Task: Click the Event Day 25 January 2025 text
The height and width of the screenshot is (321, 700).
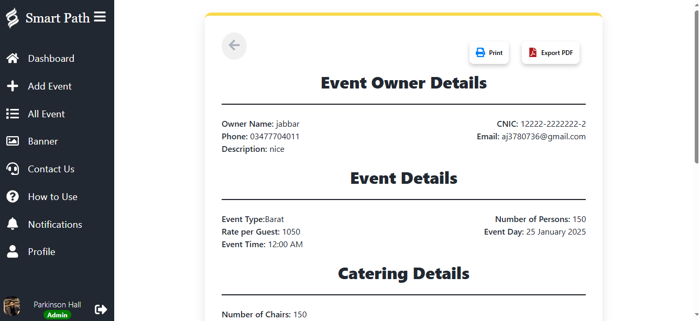Action: 535,232
